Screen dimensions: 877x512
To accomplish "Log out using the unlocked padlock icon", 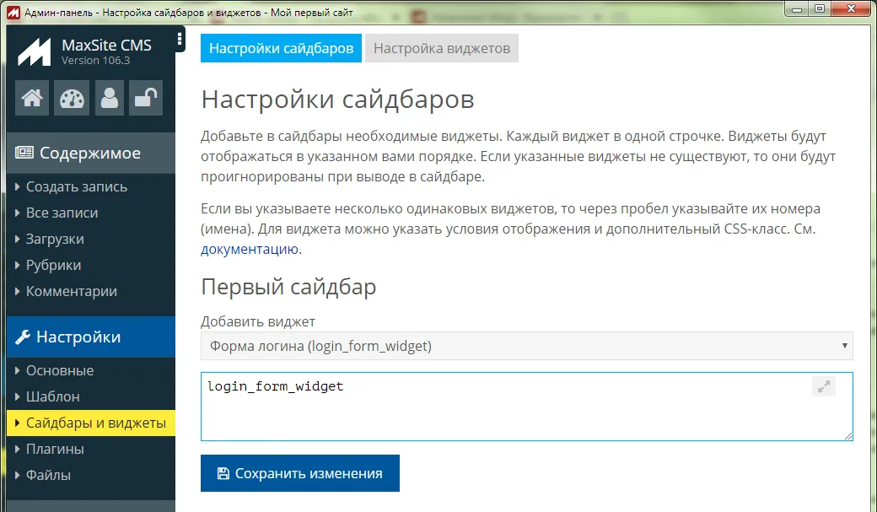I will [x=145, y=98].
